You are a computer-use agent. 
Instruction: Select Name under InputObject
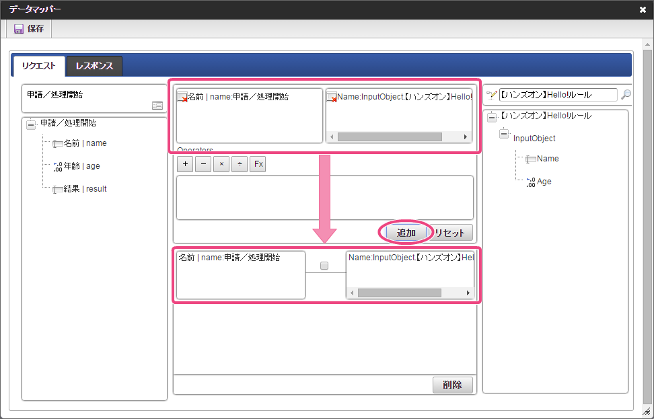548,159
